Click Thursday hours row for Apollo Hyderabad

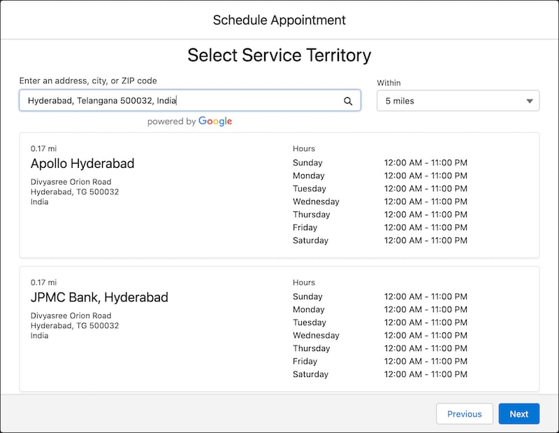(380, 215)
